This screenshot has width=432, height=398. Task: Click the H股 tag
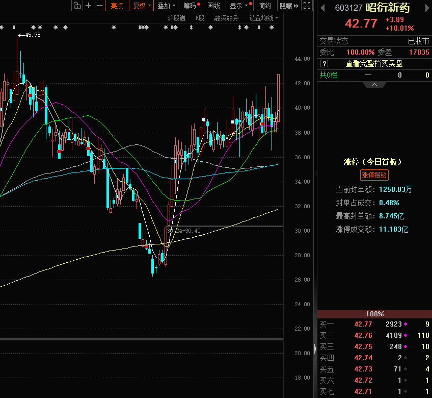tap(200, 18)
